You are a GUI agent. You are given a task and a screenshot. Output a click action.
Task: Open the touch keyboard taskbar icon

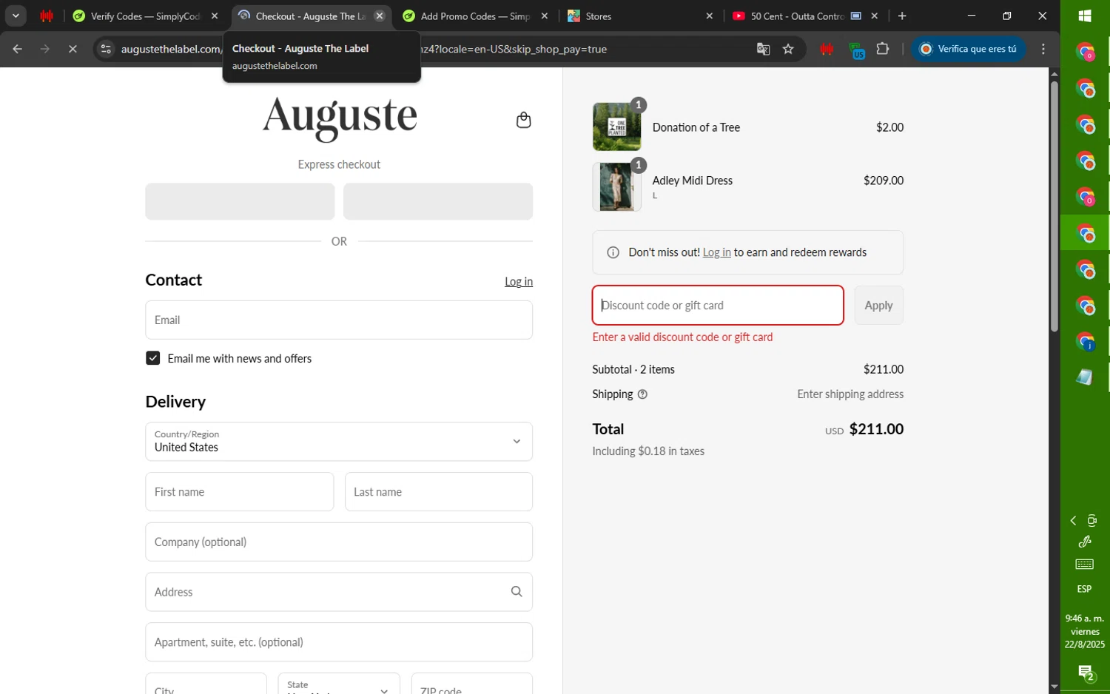coord(1085,565)
